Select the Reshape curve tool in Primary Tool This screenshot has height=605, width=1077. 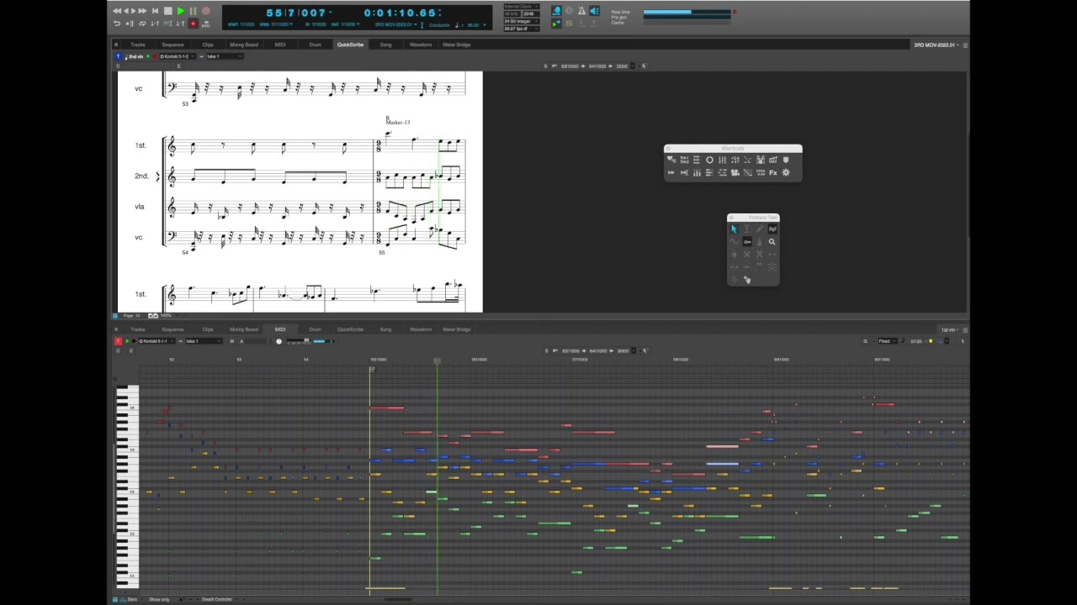click(x=772, y=229)
